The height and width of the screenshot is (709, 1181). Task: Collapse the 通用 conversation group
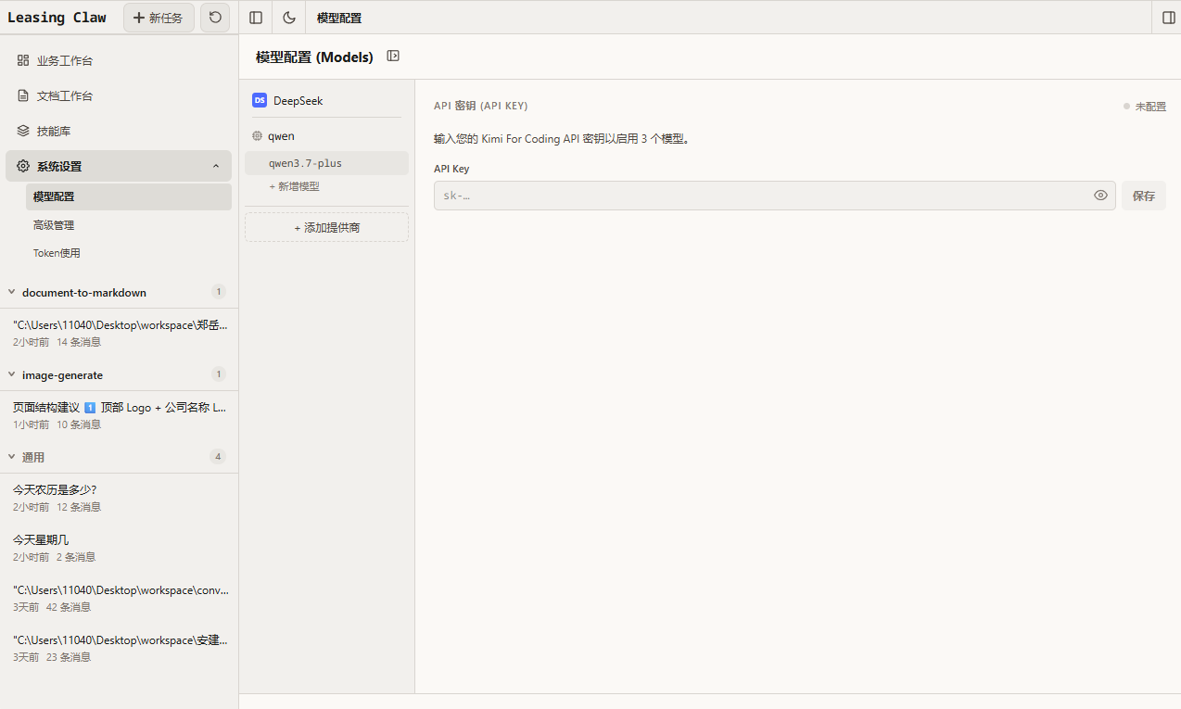click(12, 457)
